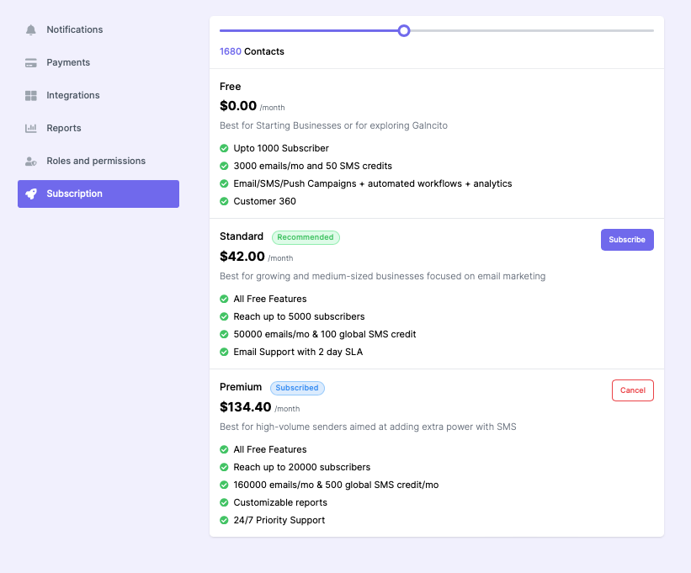Click the Premium plan title

pos(241,387)
